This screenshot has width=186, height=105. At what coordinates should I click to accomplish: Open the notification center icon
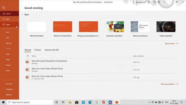(x=181, y=102)
